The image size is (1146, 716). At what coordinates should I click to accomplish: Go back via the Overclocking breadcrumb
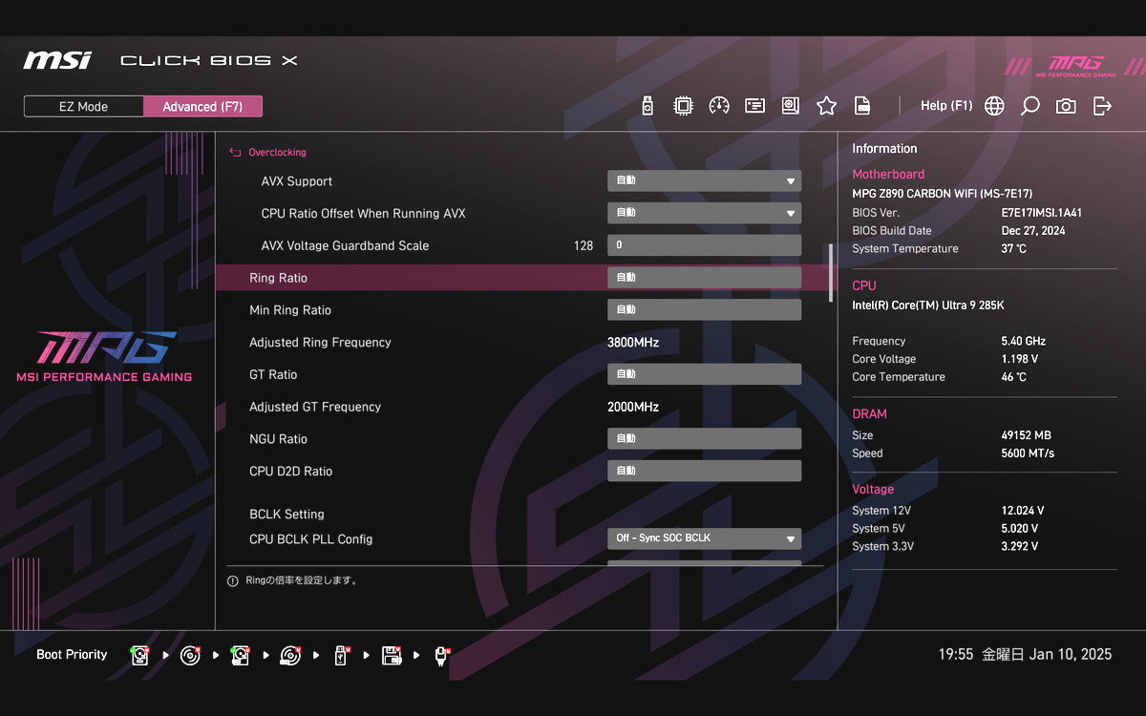coord(268,153)
